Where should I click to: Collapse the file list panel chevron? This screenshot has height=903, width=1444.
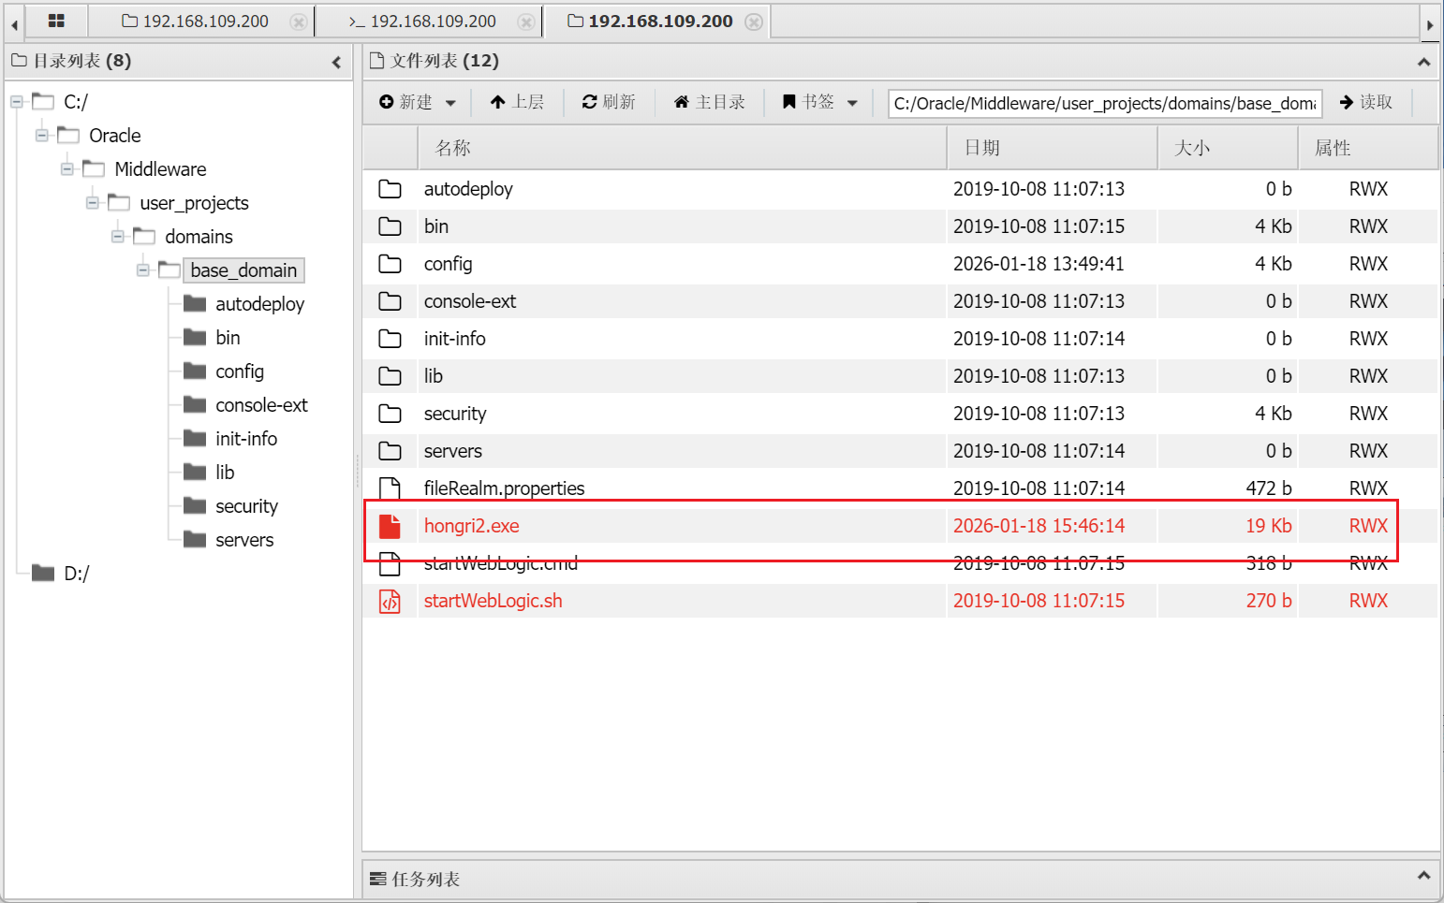tap(1423, 62)
